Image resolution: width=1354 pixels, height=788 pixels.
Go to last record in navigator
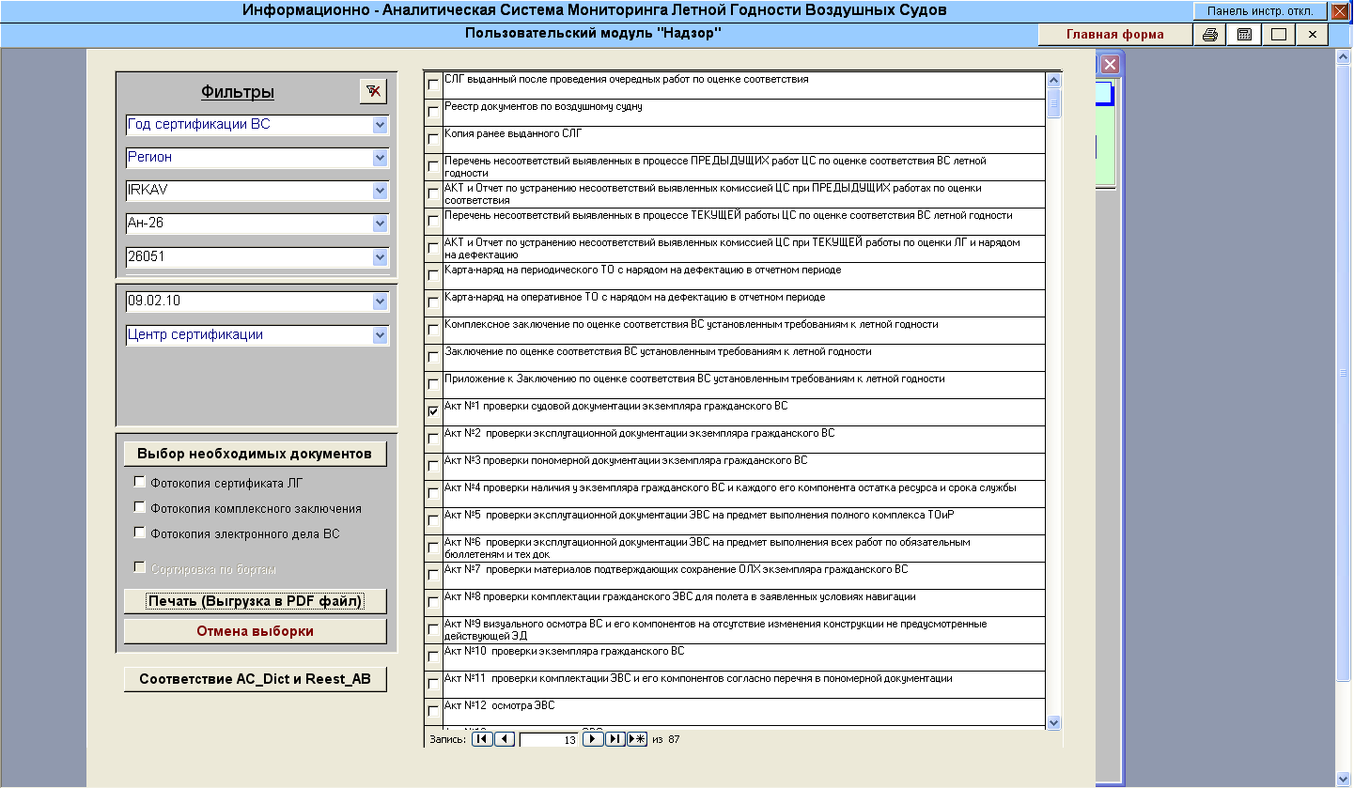[x=615, y=739]
